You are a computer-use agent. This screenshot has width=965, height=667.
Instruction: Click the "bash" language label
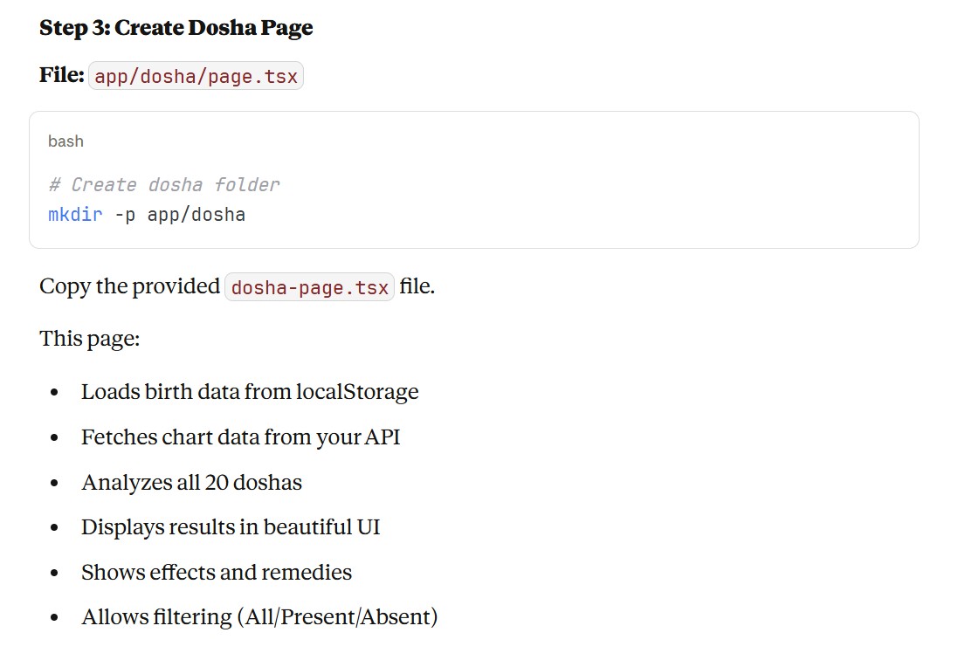click(65, 141)
